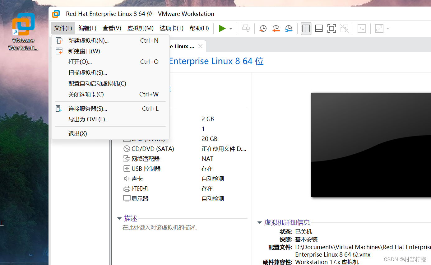Click the 声卡 speaker device icon
Screen dimensions: 431x265
127,179
